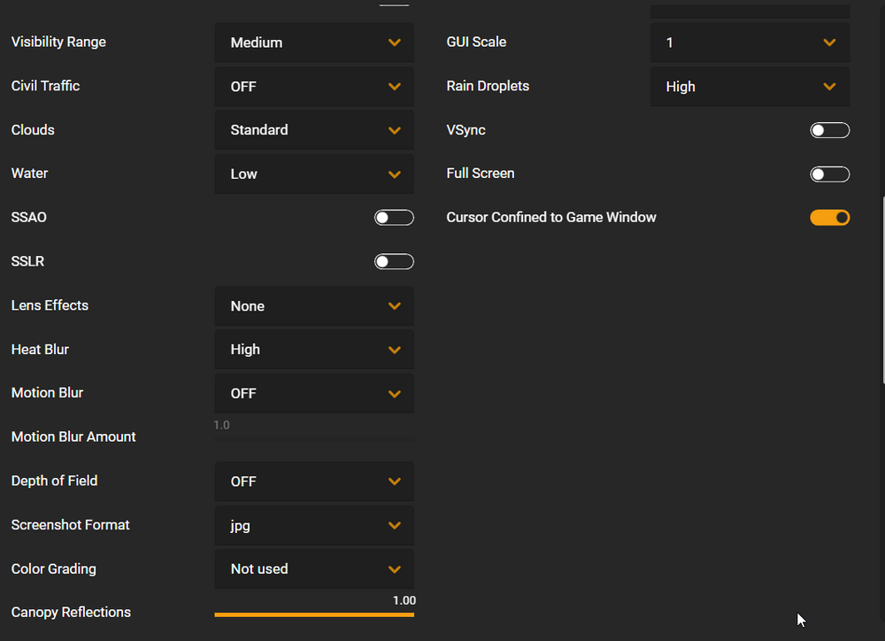Change Civil Traffic from OFF
Screen dimensions: 885x641
coord(313,86)
